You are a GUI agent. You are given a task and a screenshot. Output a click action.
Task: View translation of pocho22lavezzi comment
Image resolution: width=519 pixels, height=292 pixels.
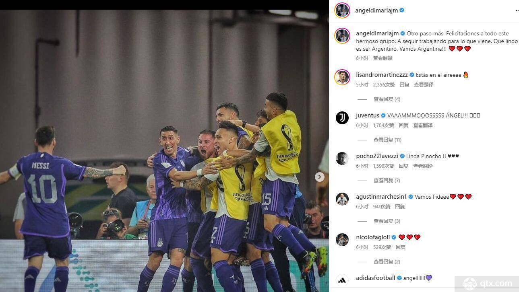coord(423,166)
